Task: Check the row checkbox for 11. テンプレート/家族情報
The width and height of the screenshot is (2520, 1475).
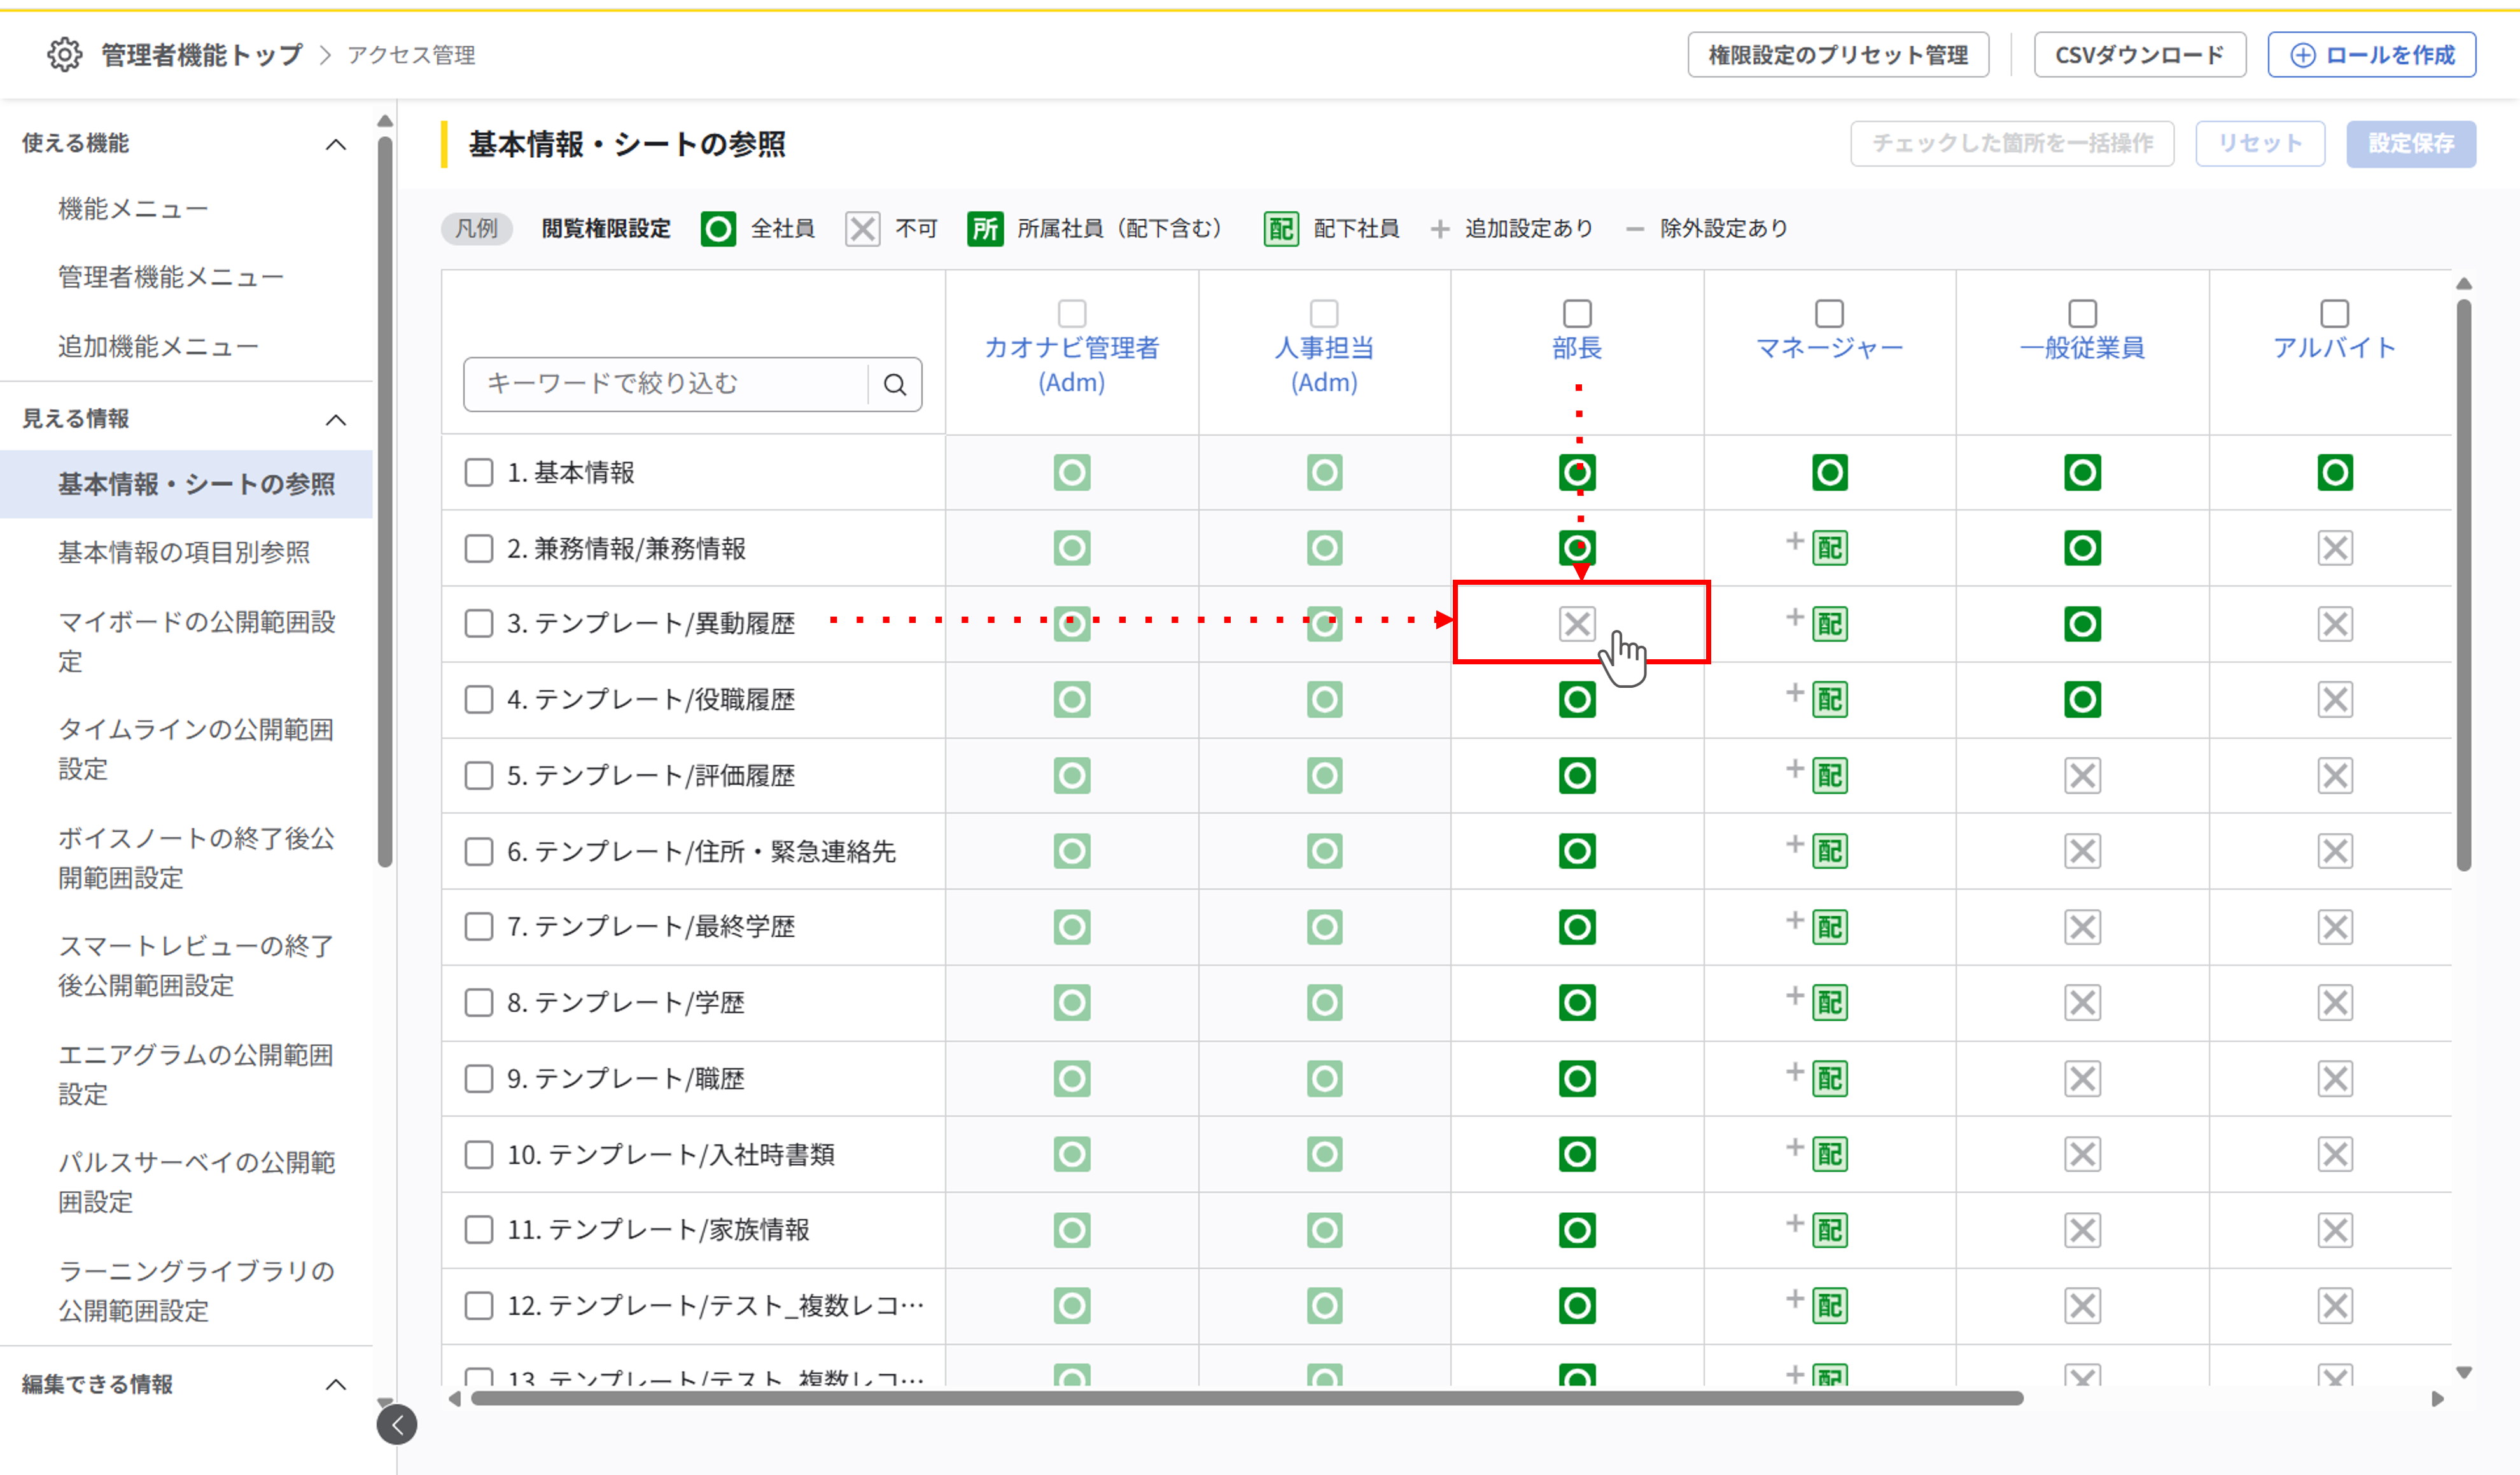Action: click(479, 1230)
